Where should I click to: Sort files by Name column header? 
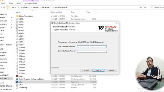[x=18, y=12]
